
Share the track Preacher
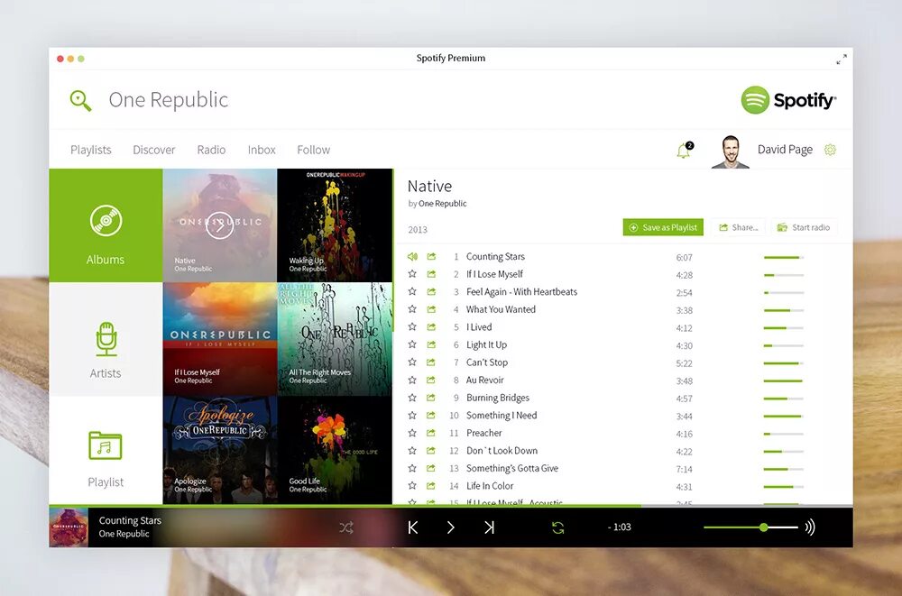(431, 433)
